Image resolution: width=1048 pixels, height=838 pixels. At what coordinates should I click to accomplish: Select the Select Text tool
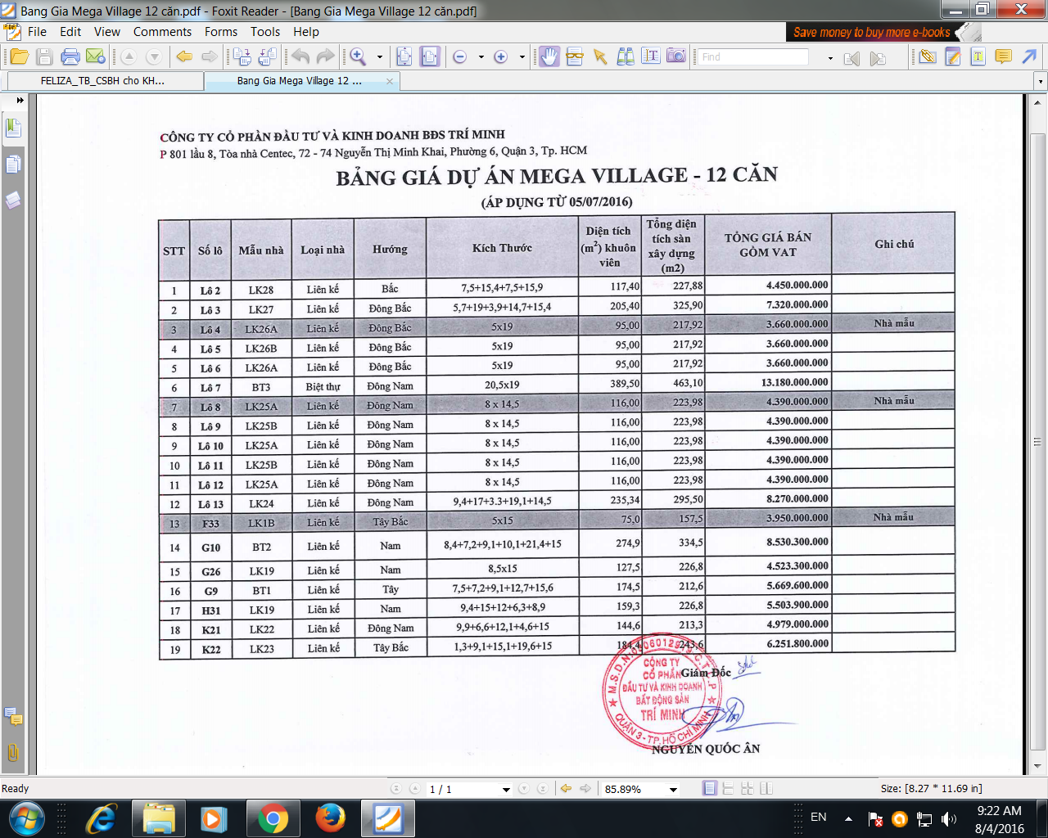[x=651, y=56]
